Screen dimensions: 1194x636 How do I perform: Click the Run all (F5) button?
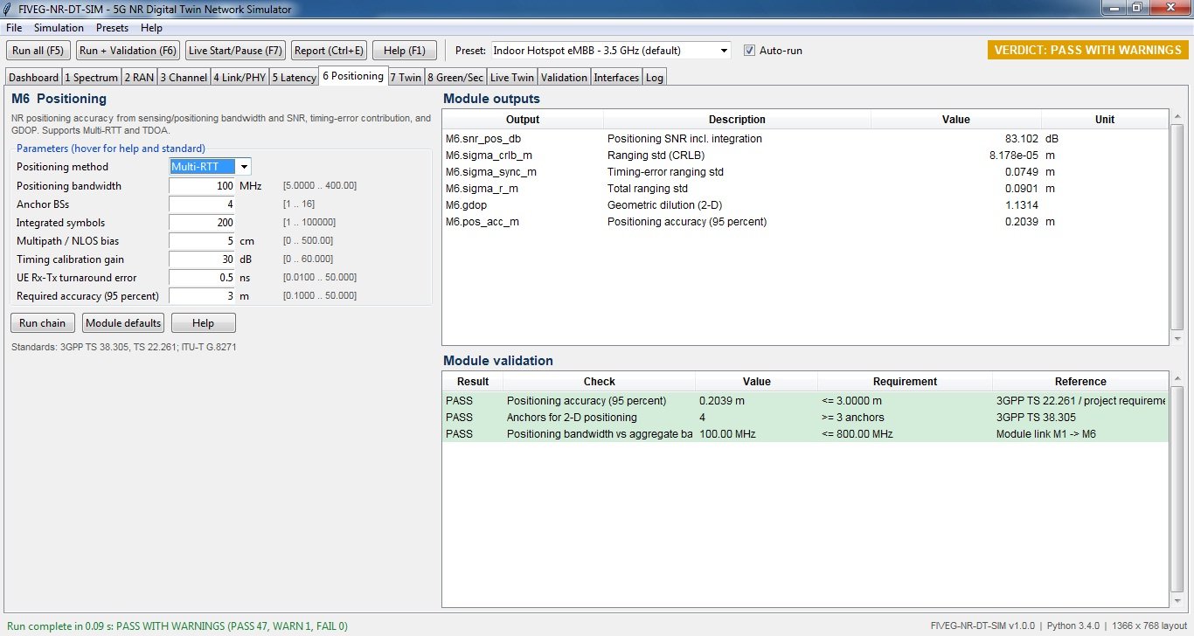pyautogui.click(x=38, y=51)
